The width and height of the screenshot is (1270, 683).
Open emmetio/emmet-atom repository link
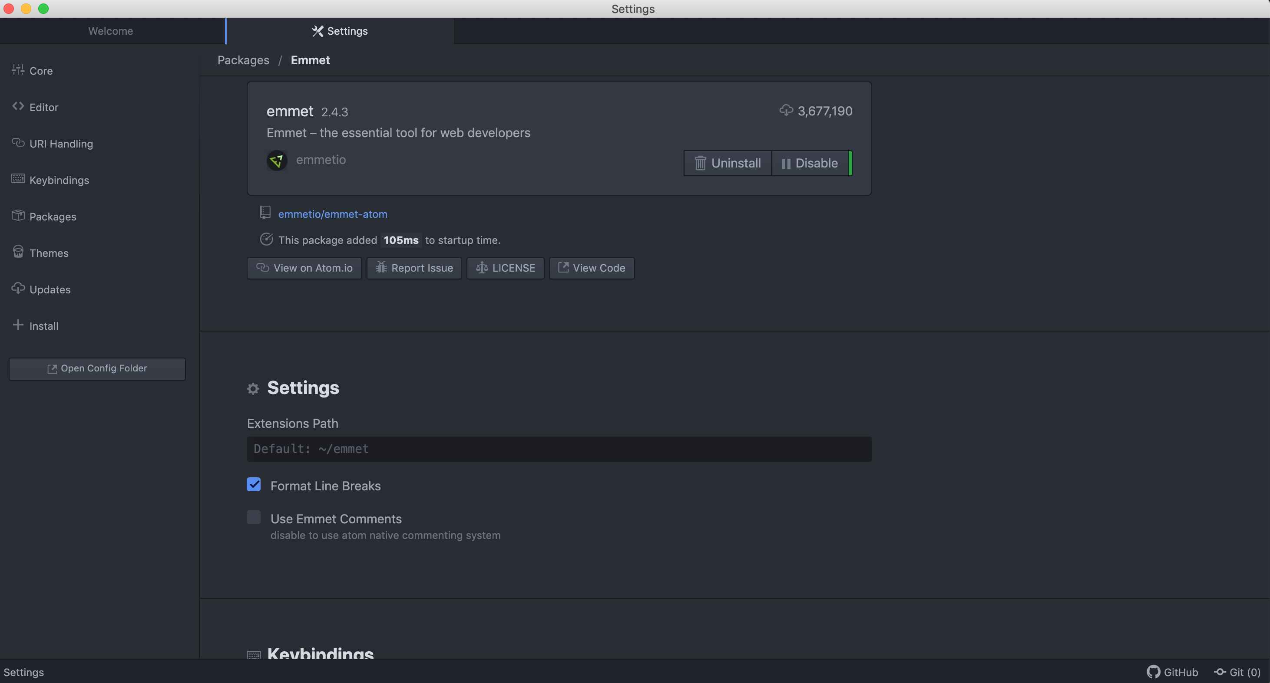(332, 214)
